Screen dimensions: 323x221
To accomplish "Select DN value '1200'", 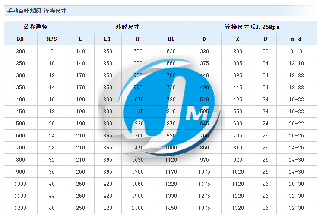I will tap(20, 208).
